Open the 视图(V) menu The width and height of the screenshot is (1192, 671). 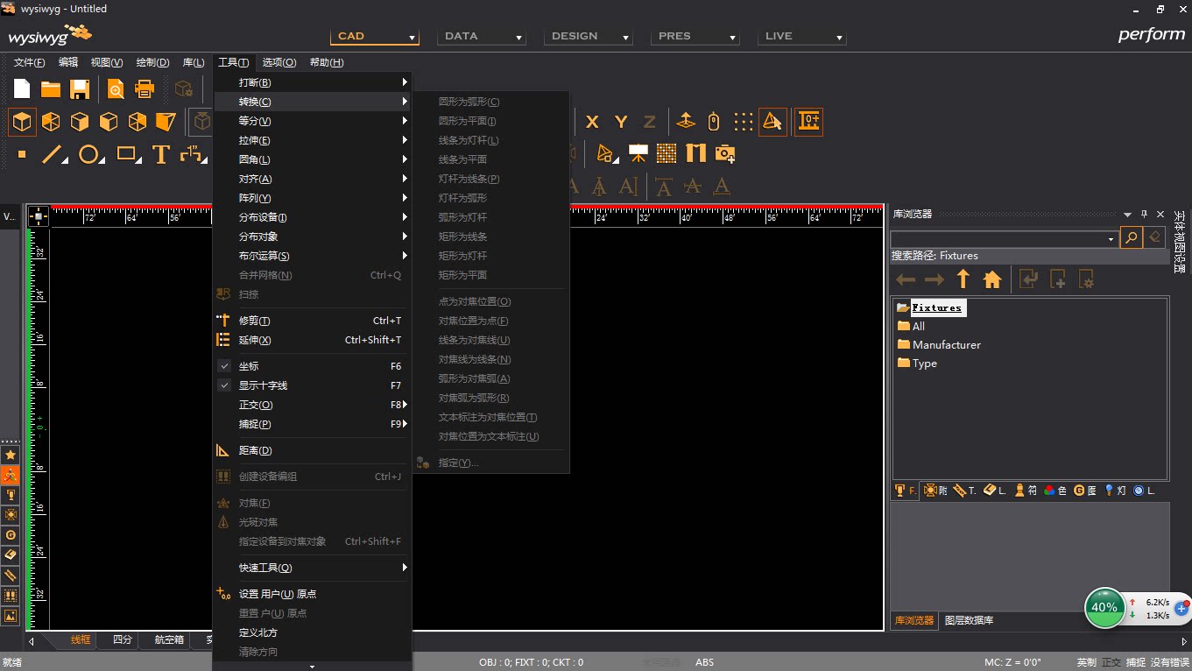107,62
